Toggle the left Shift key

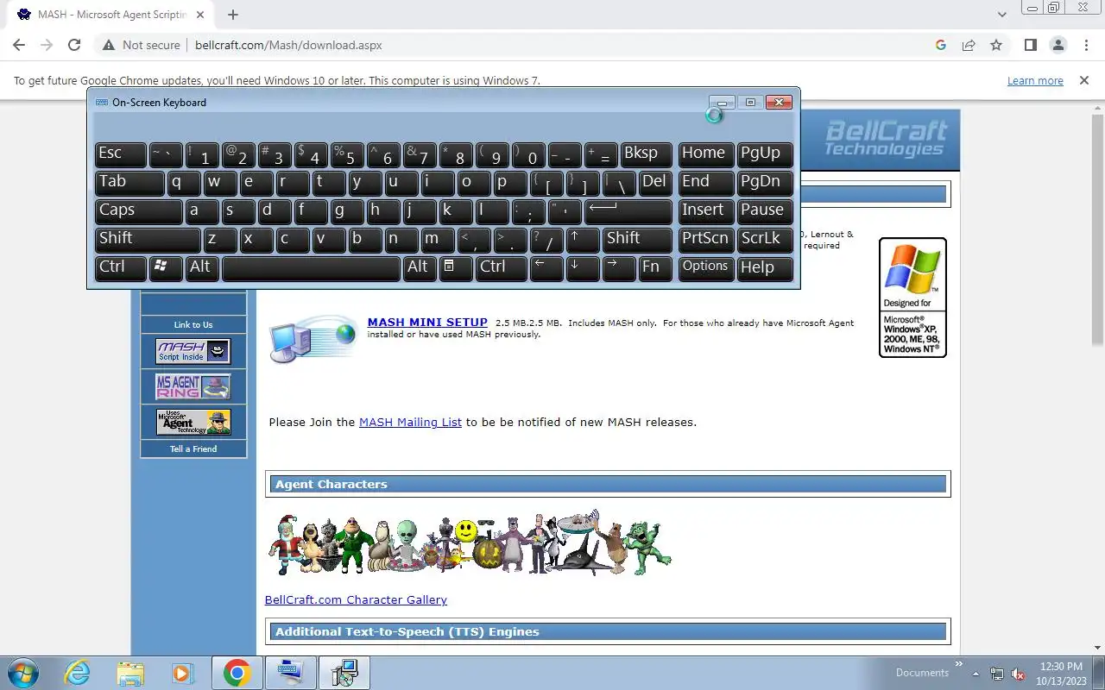(x=148, y=240)
